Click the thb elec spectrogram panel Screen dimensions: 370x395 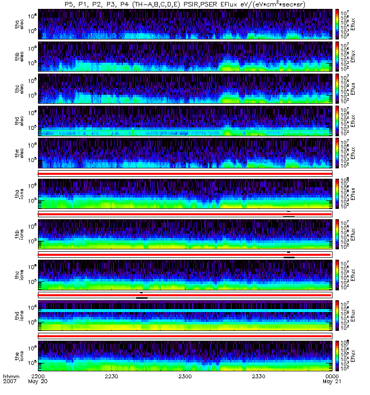pyautogui.click(x=185, y=56)
